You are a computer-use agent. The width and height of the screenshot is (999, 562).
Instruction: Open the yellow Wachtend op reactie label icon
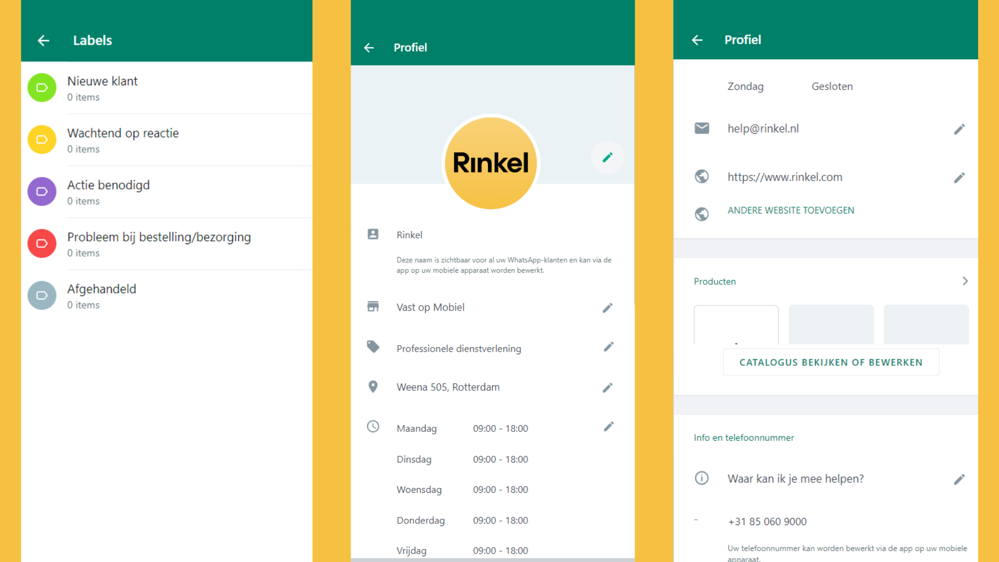42,139
